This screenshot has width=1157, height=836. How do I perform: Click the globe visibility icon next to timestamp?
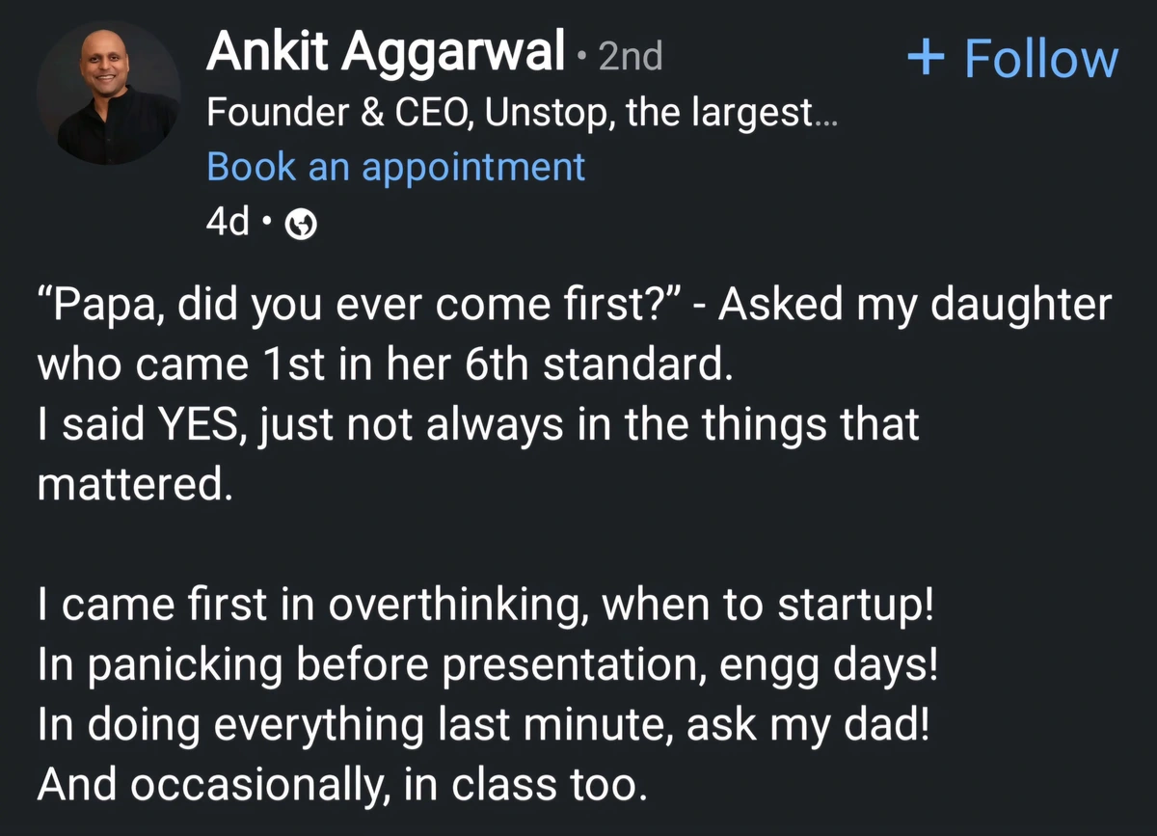[300, 223]
